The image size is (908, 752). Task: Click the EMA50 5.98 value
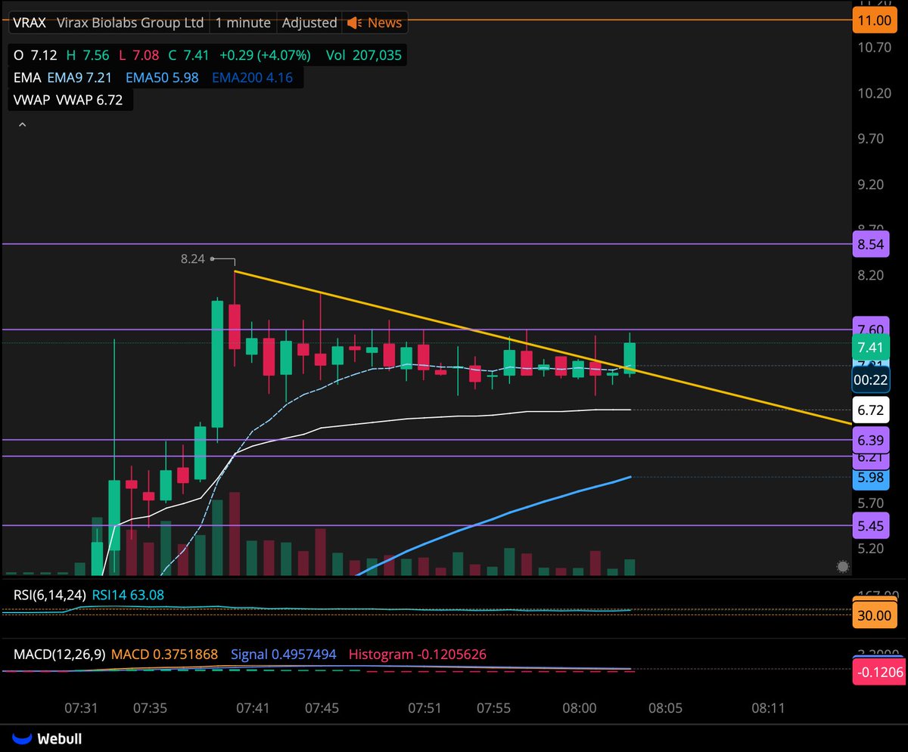(x=163, y=77)
